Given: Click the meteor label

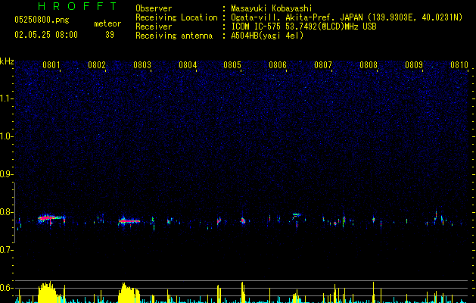Looking at the screenshot, I should (107, 23).
